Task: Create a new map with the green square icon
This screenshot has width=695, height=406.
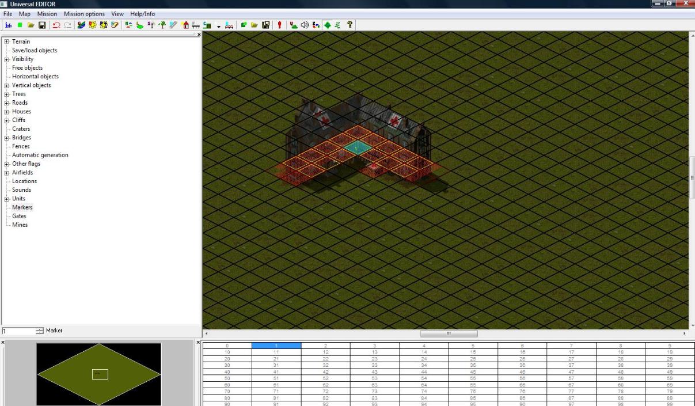Action: [20, 25]
